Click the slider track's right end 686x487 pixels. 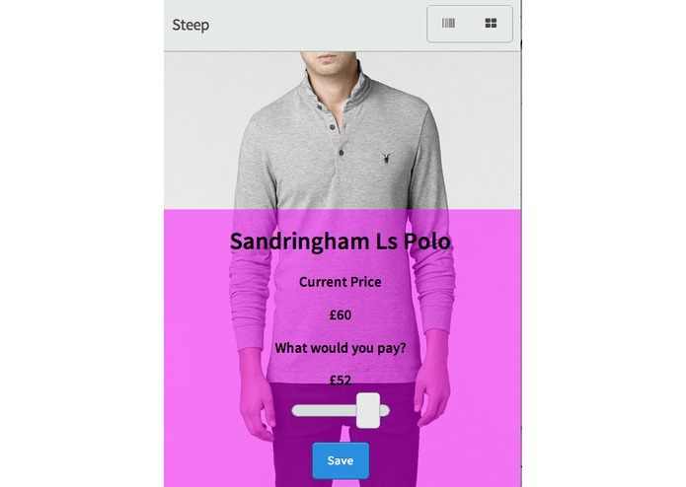tap(385, 410)
